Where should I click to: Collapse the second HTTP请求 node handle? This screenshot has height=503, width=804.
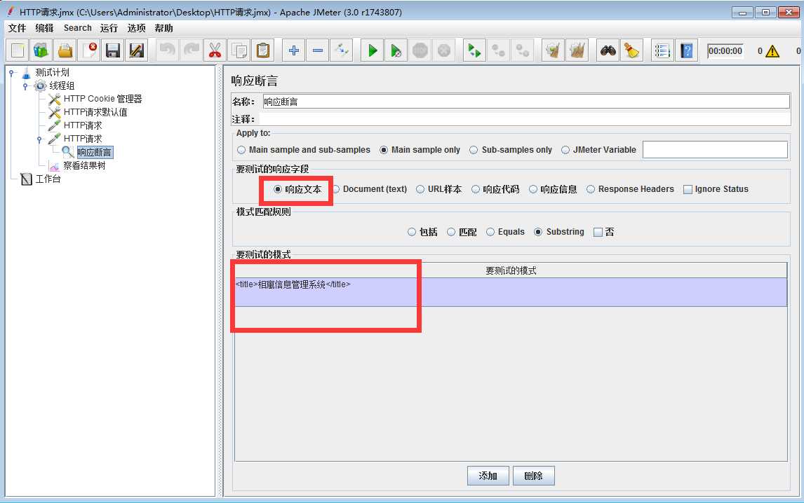[39, 139]
